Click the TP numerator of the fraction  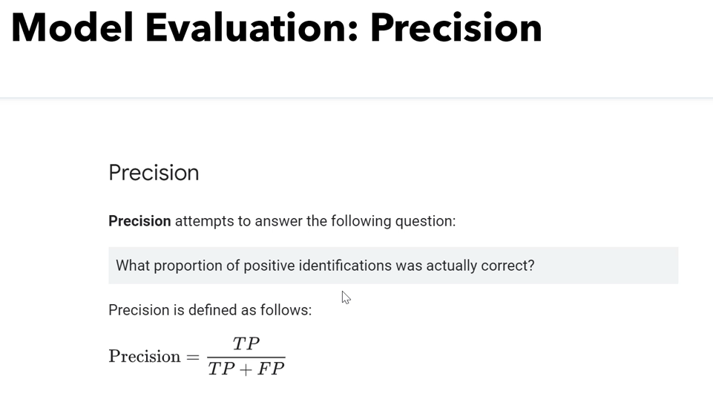246,343
